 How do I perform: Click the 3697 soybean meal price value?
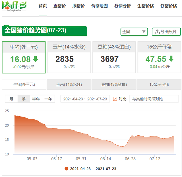coord(109,59)
